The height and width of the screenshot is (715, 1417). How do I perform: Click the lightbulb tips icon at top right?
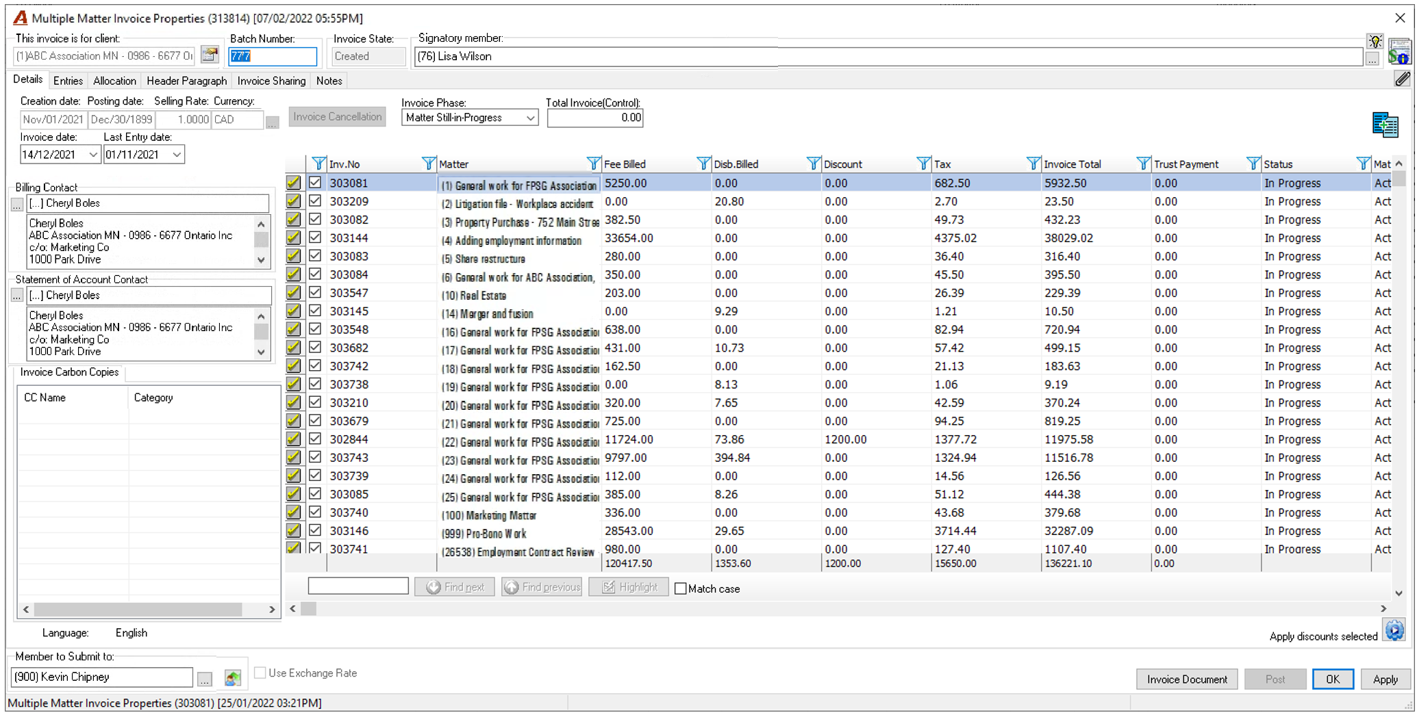pos(1374,41)
